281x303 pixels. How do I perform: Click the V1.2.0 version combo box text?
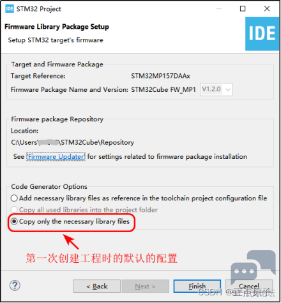[x=211, y=89]
